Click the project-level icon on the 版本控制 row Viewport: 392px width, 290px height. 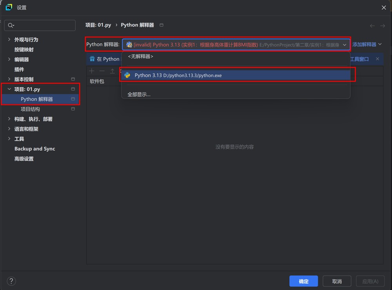click(x=73, y=79)
